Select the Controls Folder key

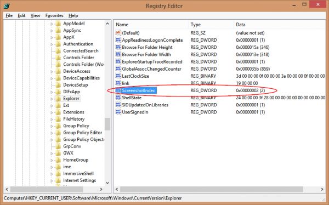[x=78, y=58]
